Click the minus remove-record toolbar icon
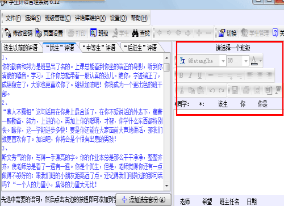This screenshot has width=284, height=206. 208,33
